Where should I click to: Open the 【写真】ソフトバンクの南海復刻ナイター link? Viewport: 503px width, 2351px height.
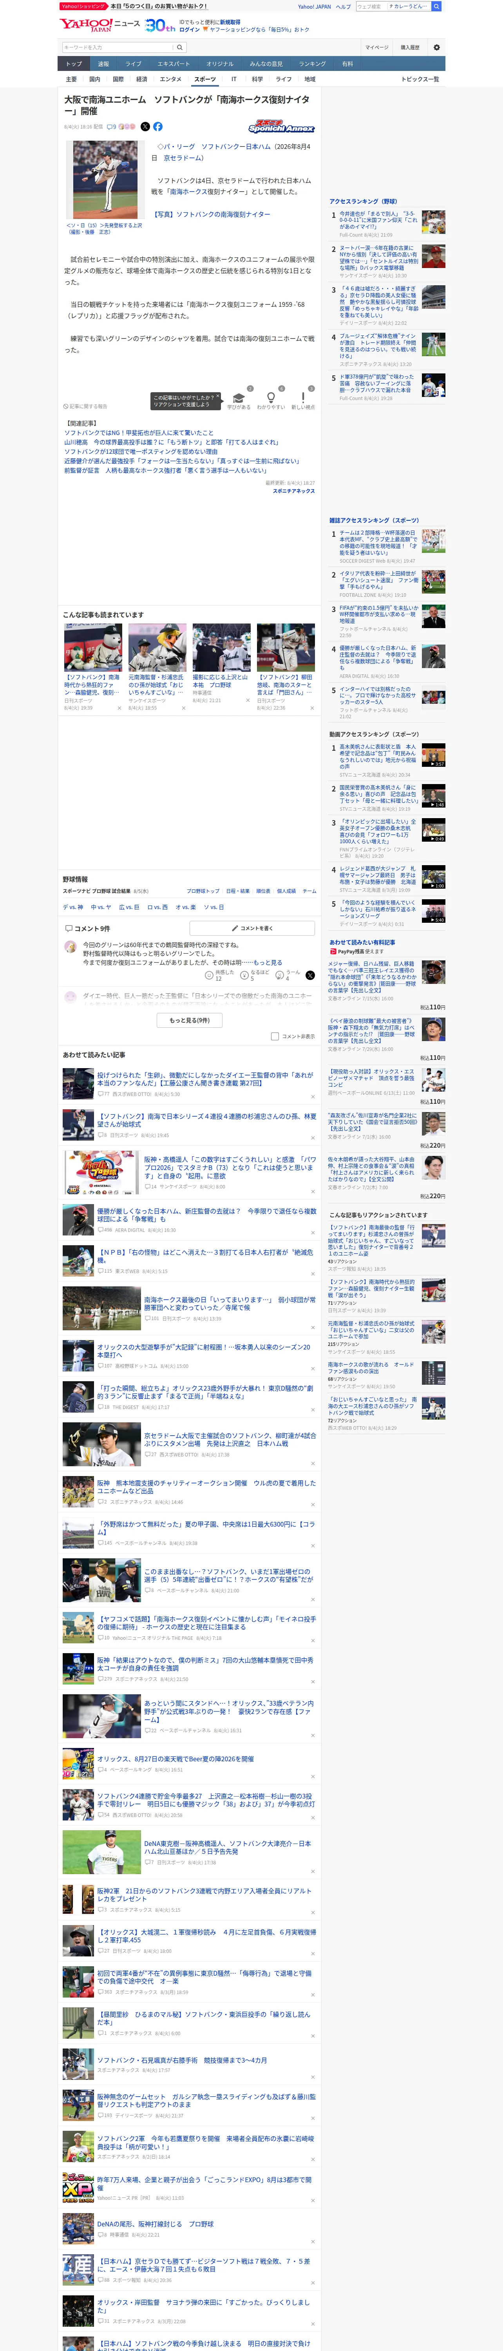pos(211,214)
